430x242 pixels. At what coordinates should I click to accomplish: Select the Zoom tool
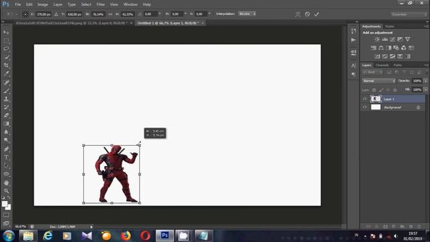pyautogui.click(x=6, y=191)
